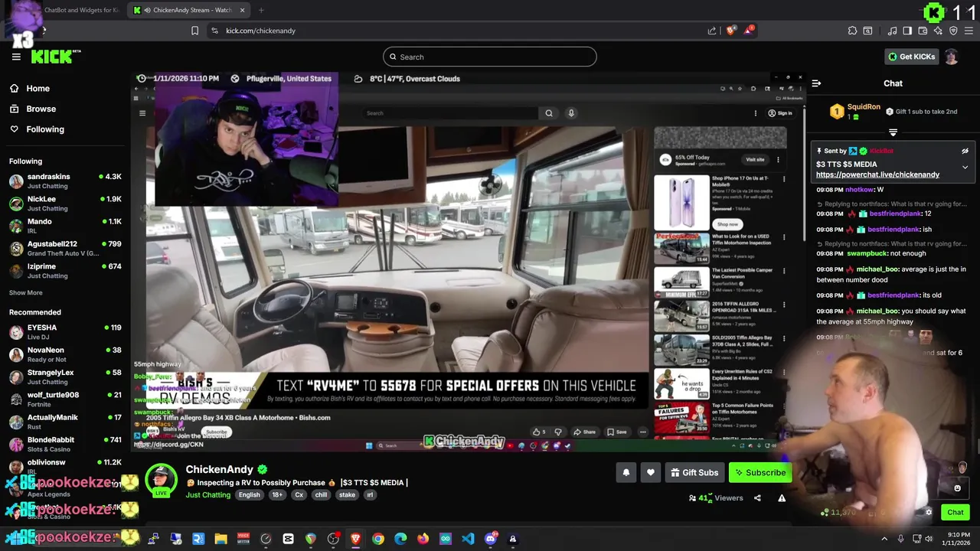Open NickLee channel in Following list
The height and width of the screenshot is (551, 980).
(x=65, y=203)
